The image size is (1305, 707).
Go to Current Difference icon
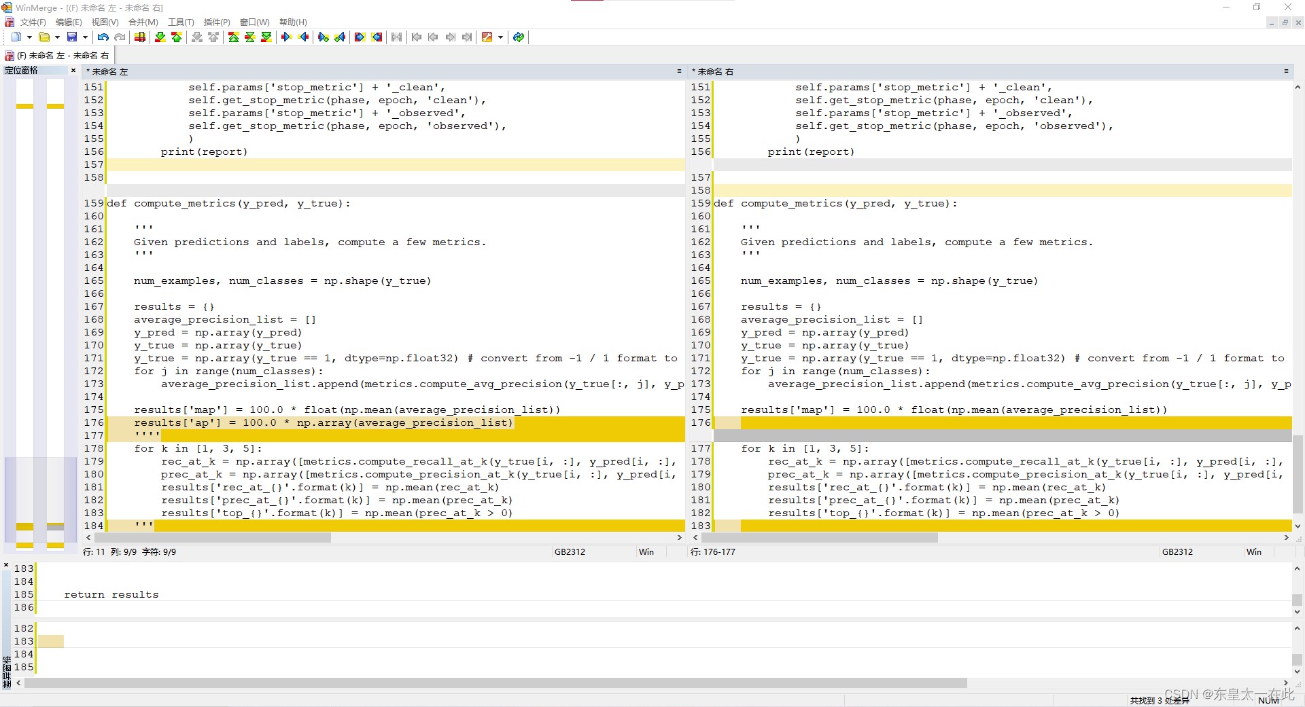[x=250, y=37]
